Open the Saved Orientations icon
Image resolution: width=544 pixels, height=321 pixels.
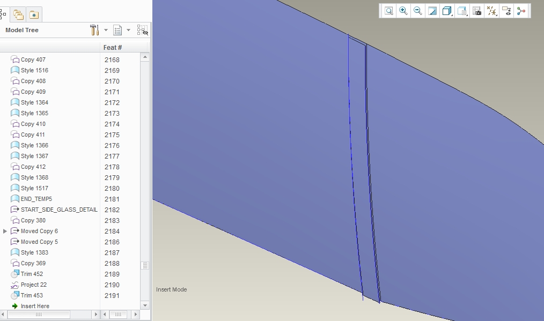462,11
